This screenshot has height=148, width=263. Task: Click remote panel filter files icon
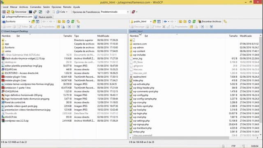159,21
